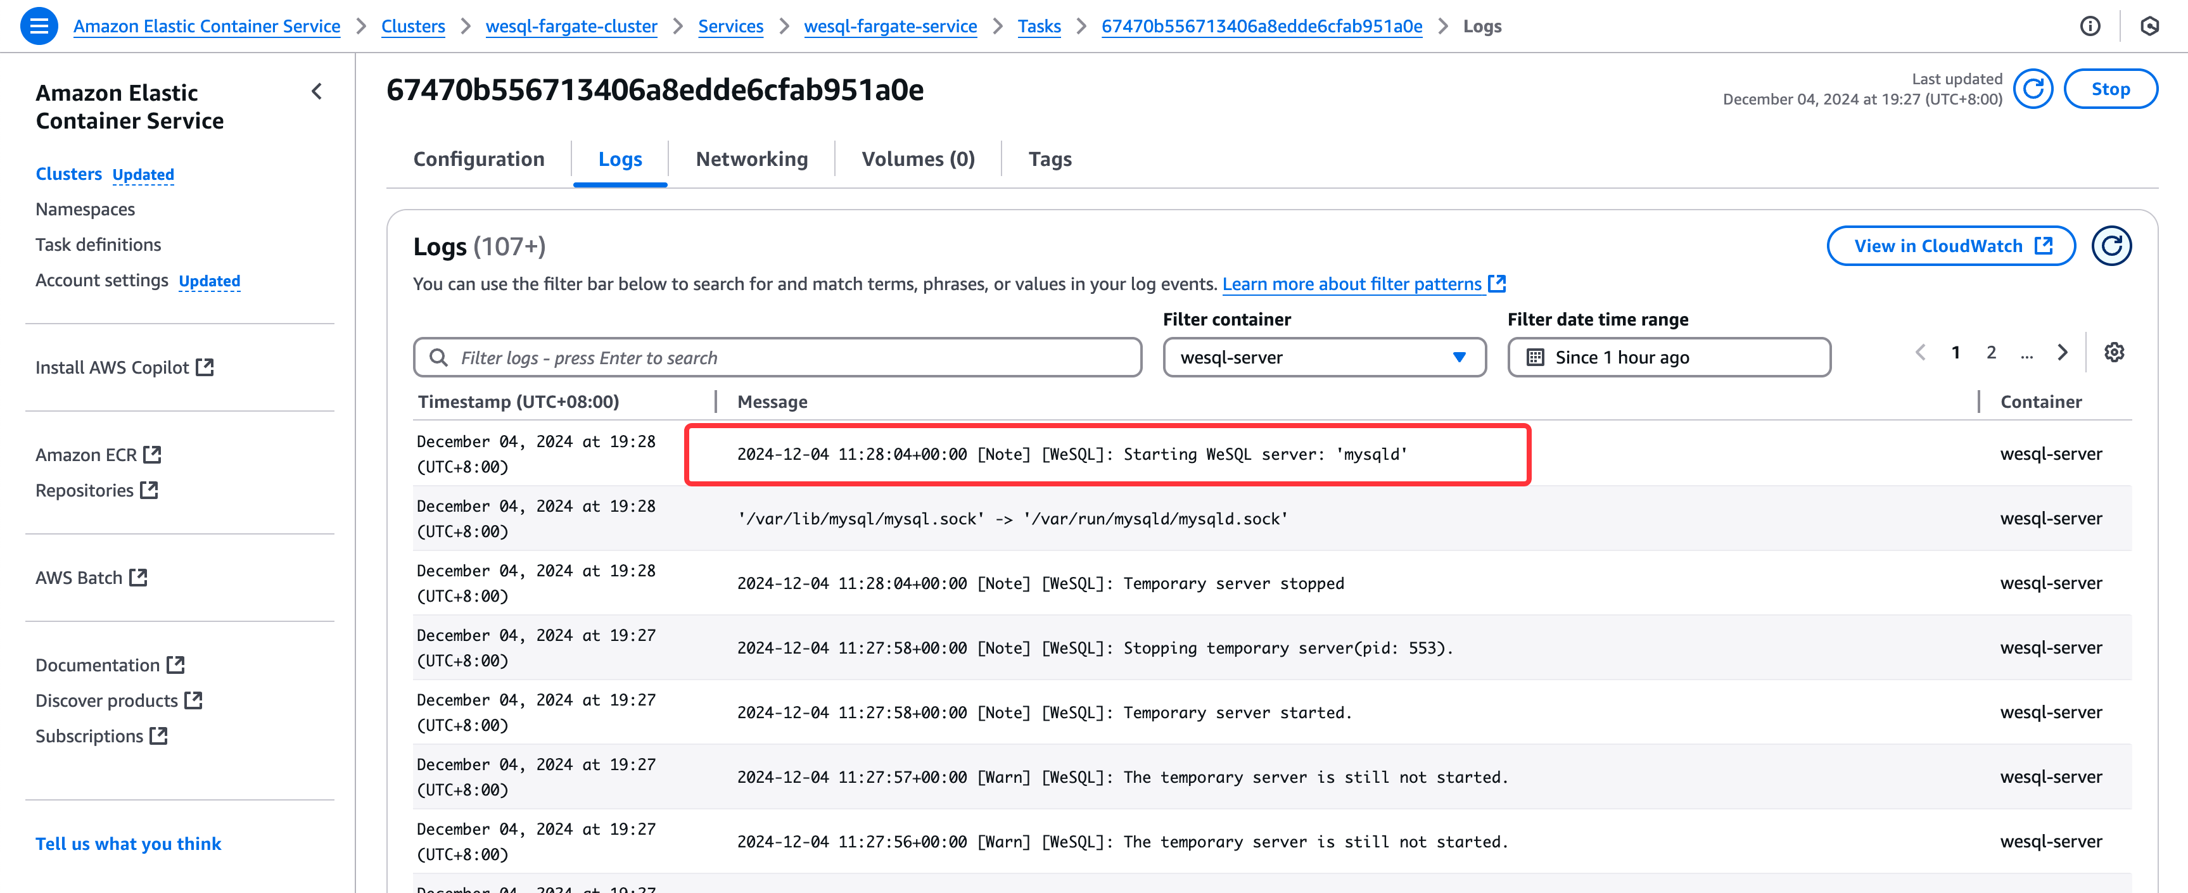Open Clusters breadcrumb link
Screen dimensions: 2188x893
click(x=413, y=27)
